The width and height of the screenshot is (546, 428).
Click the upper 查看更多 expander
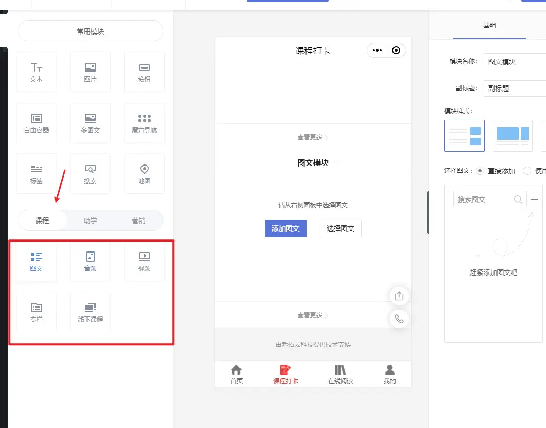[x=312, y=137]
